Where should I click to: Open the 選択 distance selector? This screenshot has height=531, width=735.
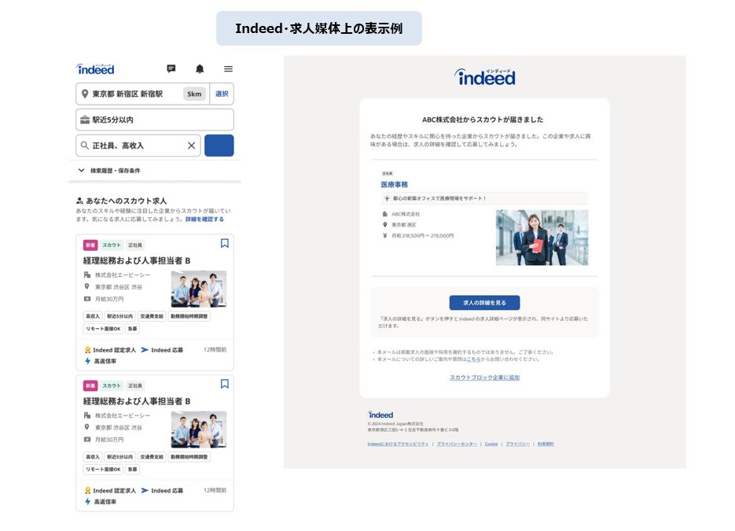pyautogui.click(x=222, y=93)
